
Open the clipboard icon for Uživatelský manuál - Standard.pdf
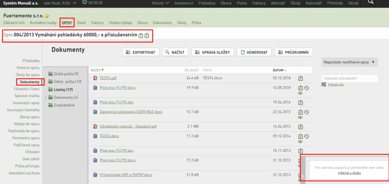301,127
